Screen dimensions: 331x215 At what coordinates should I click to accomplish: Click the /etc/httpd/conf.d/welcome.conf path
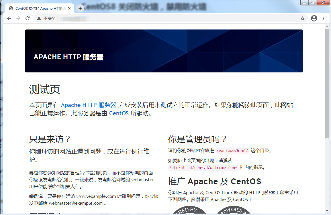coord(203,167)
